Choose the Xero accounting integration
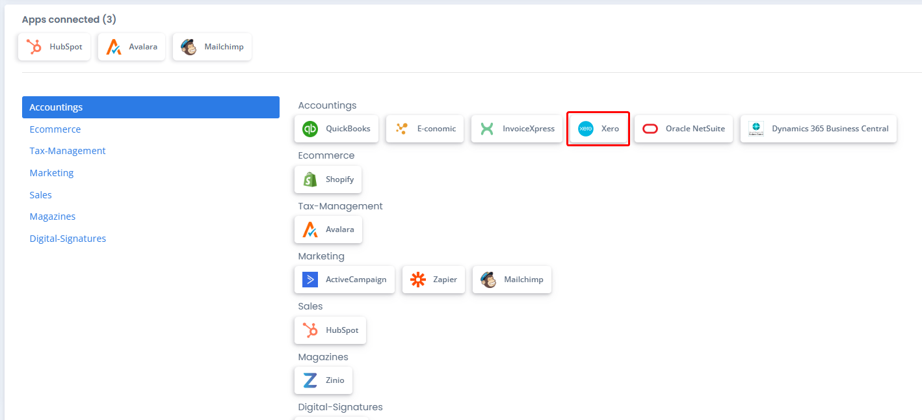Image resolution: width=922 pixels, height=420 pixels. tap(598, 129)
